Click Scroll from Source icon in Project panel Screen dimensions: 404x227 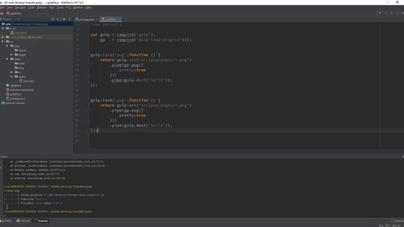click(x=53, y=20)
